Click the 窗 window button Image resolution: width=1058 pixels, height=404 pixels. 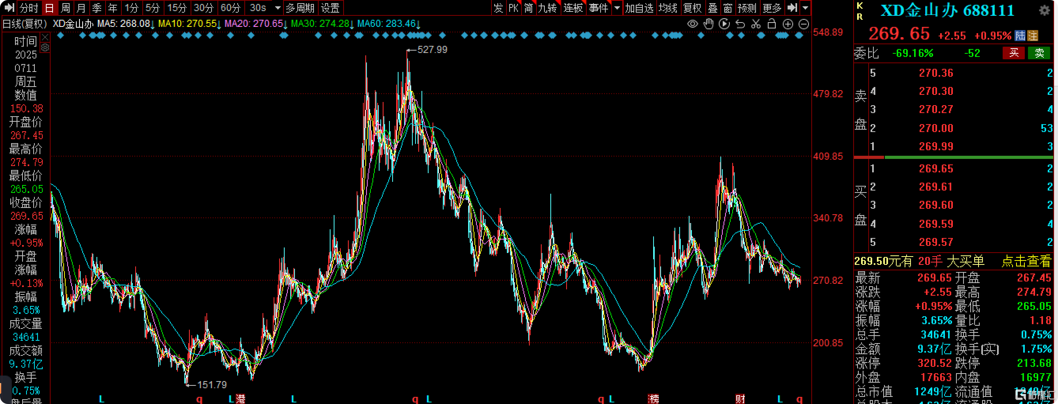tap(728, 8)
